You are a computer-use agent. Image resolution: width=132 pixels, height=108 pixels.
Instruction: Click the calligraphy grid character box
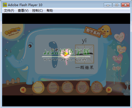point(84,54)
